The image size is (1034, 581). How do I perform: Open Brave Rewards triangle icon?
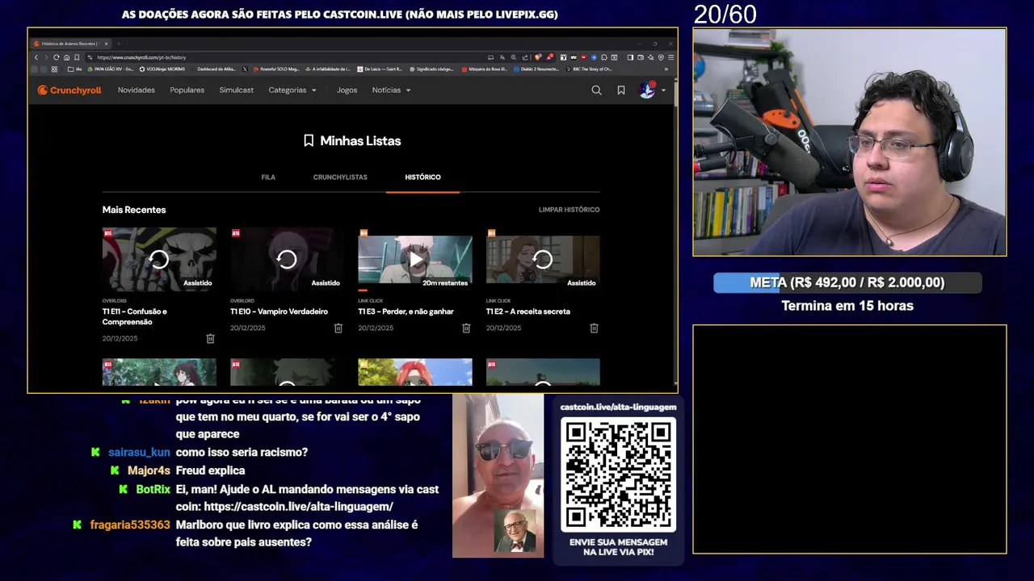[550, 57]
